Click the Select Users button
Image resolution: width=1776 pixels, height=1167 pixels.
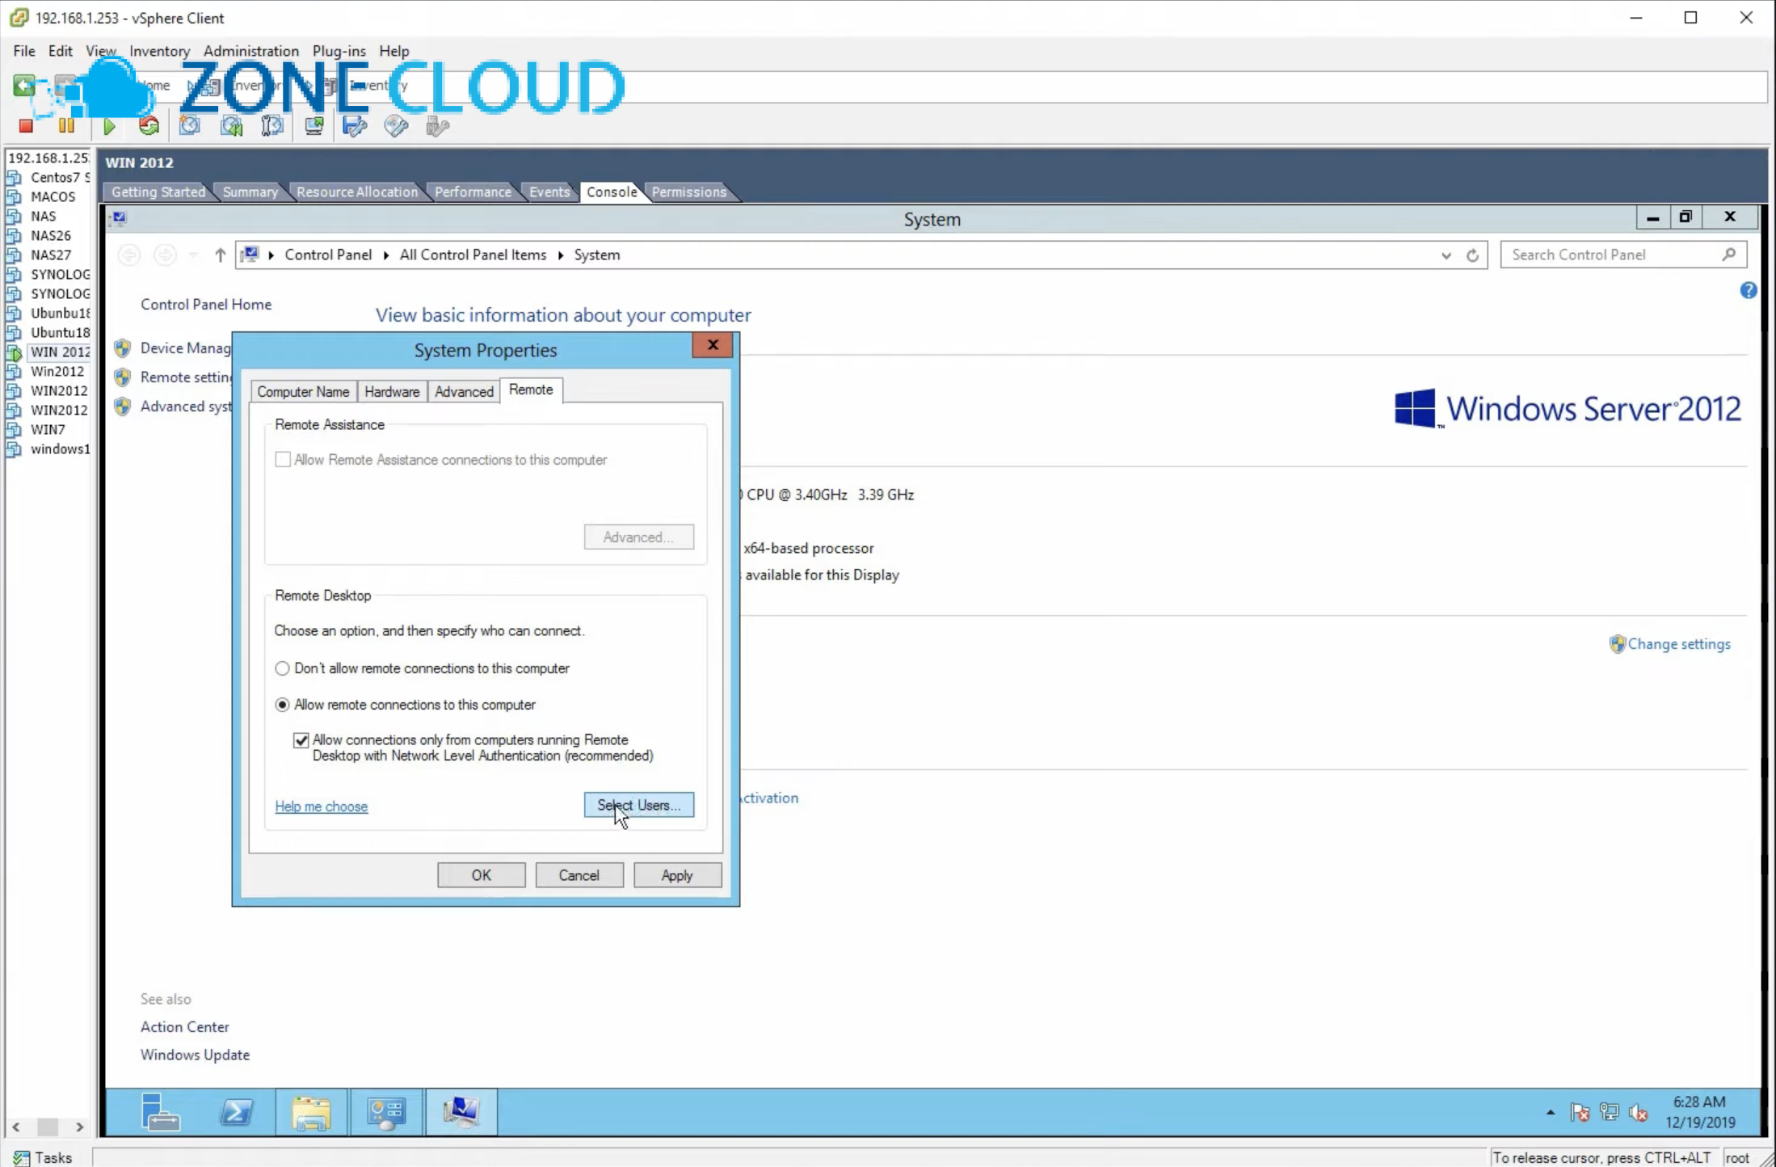point(638,805)
